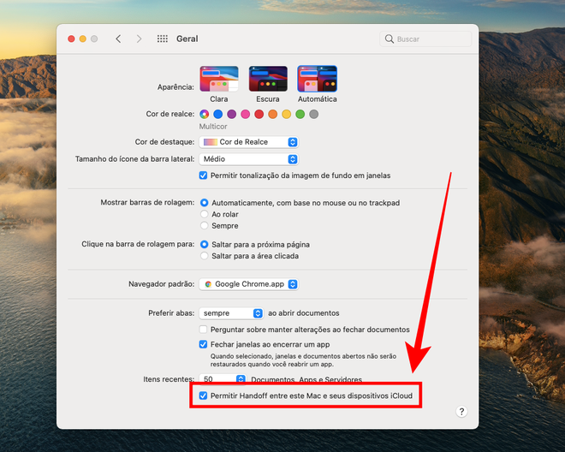Click the ao abrir documentos text
565x452 pixels.
tap(304, 313)
